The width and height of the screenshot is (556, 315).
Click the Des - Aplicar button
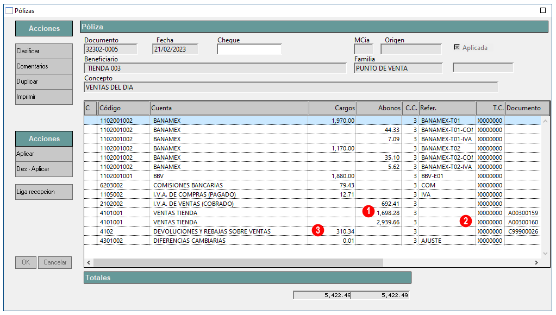pyautogui.click(x=44, y=169)
